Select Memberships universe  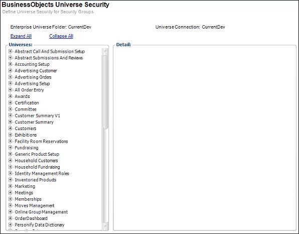click(x=28, y=199)
